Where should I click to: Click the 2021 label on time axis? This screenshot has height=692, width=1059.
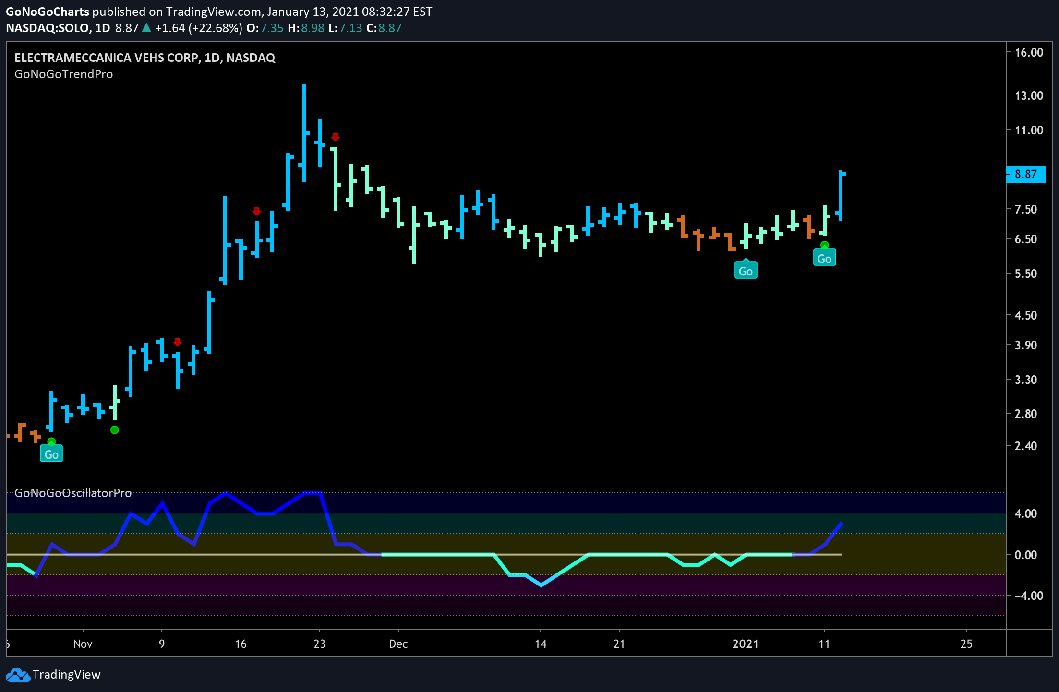coord(746,644)
